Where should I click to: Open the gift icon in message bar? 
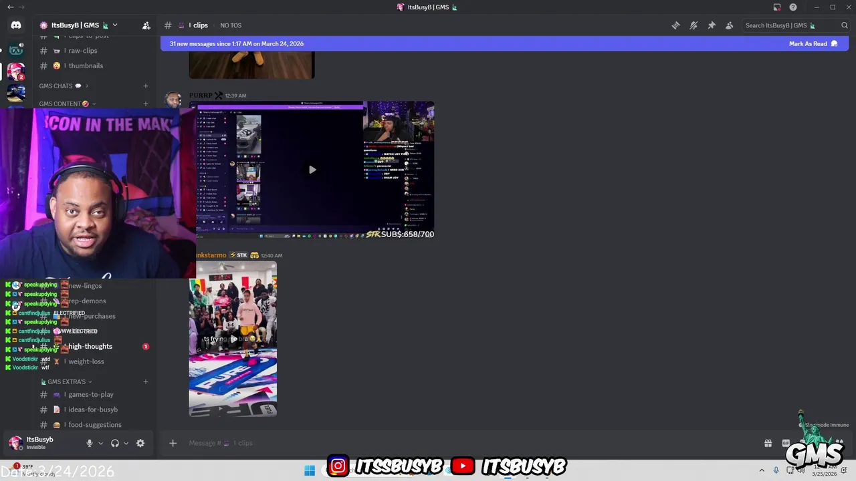point(768,443)
